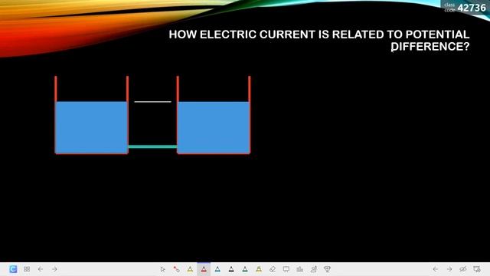Pick the black pen
The height and width of the screenshot is (276, 490).
[x=231, y=269]
